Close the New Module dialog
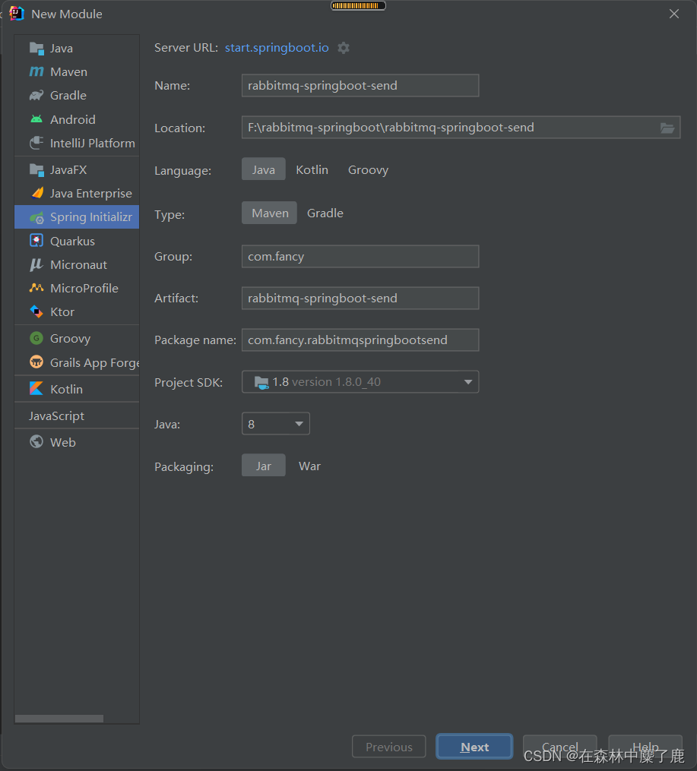The height and width of the screenshot is (771, 697). [674, 14]
